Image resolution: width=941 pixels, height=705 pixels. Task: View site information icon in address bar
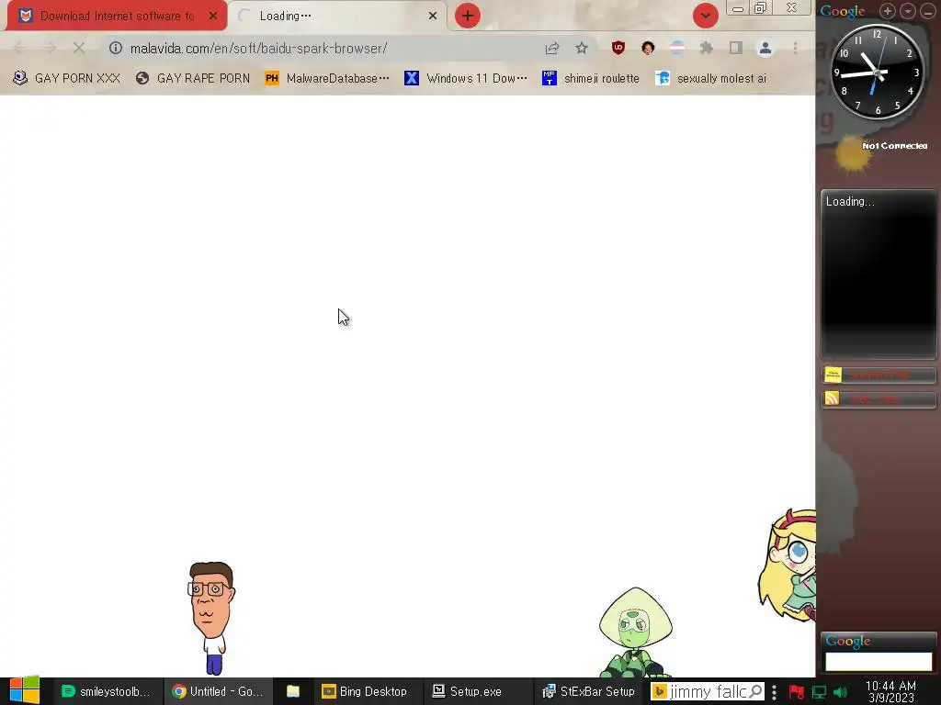(115, 48)
